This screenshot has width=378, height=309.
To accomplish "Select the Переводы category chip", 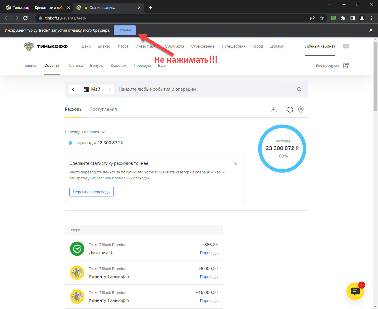I will (x=96, y=143).
